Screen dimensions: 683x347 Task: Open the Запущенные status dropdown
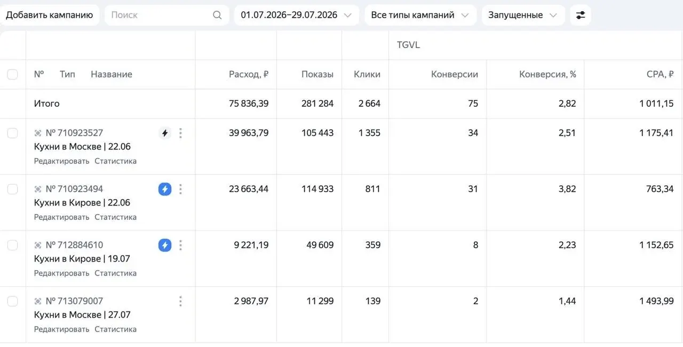(x=523, y=15)
